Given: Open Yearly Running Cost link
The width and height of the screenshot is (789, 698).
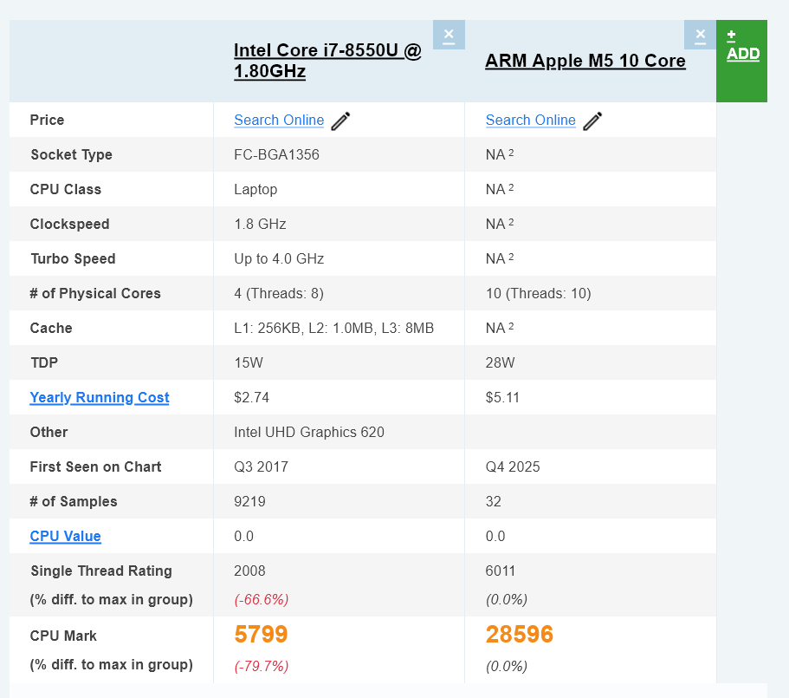Looking at the screenshot, I should [99, 397].
